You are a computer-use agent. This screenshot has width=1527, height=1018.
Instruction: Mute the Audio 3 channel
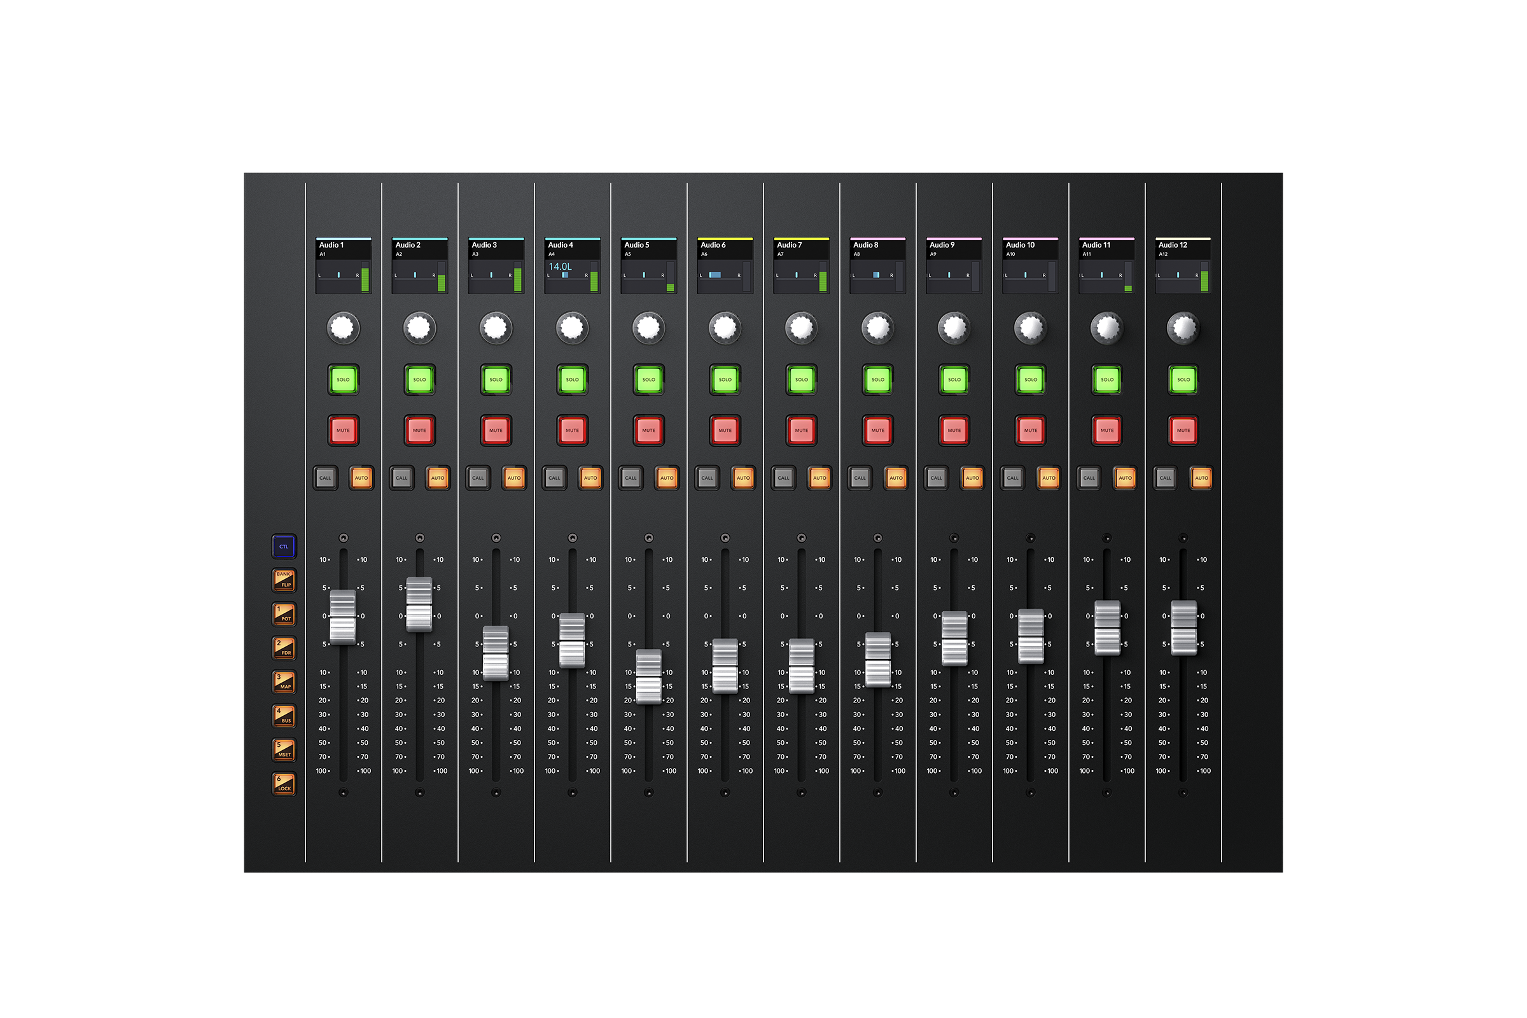[496, 431]
